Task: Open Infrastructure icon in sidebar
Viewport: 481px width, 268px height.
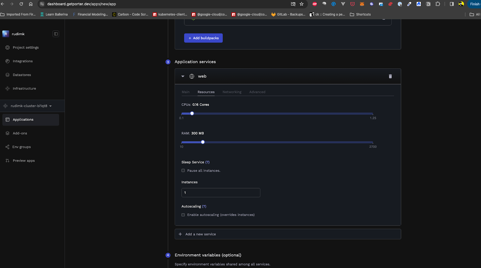Action: tap(8, 89)
